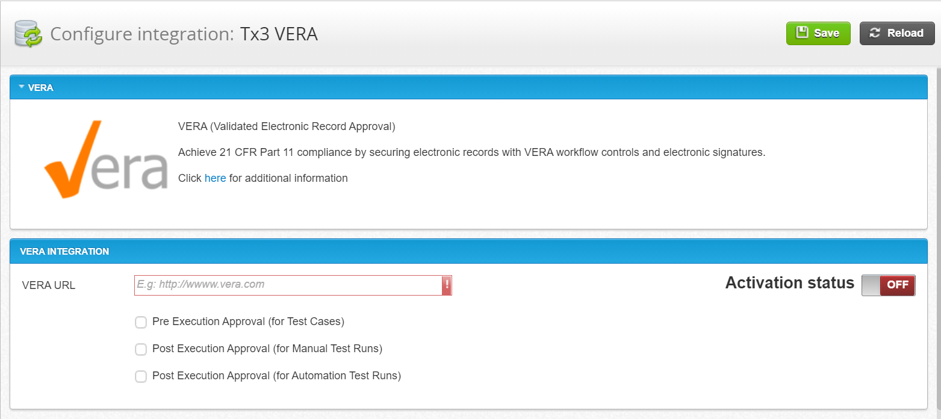Open the 'here' additional information link
941x419 pixels.
(215, 178)
